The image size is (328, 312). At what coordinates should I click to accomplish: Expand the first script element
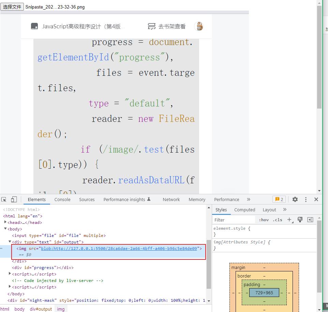(x=10, y=274)
